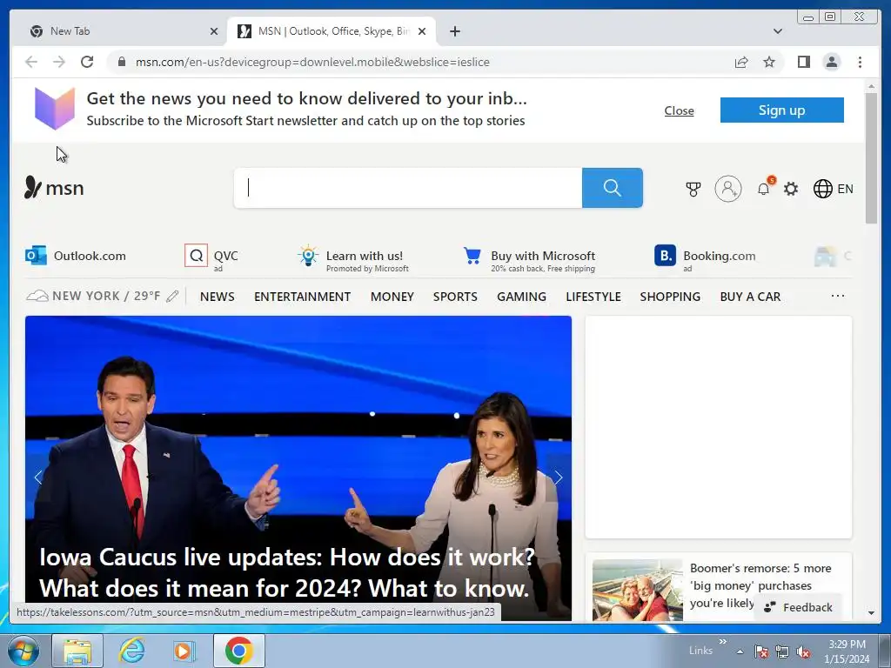Open Booking.com ad shortcut
The image size is (891, 668).
tap(705, 257)
